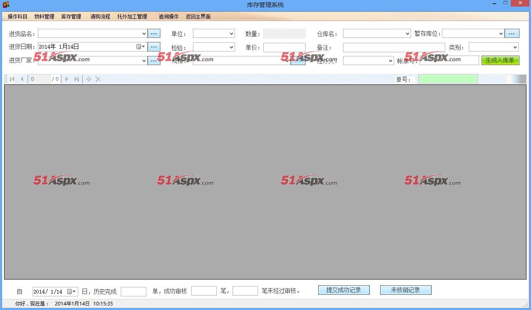Go to next record in navigator

[67, 79]
